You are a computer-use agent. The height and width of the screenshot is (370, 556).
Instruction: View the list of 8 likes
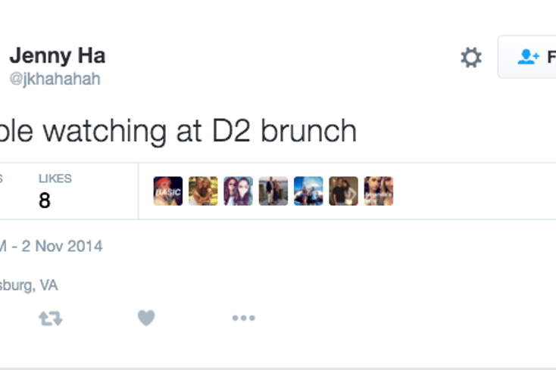tap(55, 191)
